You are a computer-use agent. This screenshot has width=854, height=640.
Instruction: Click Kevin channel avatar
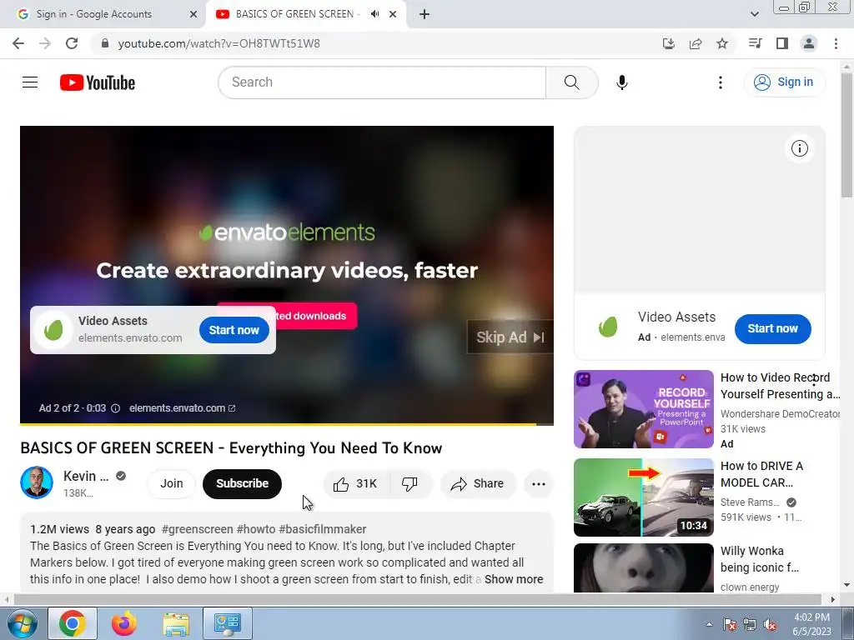[37, 482]
